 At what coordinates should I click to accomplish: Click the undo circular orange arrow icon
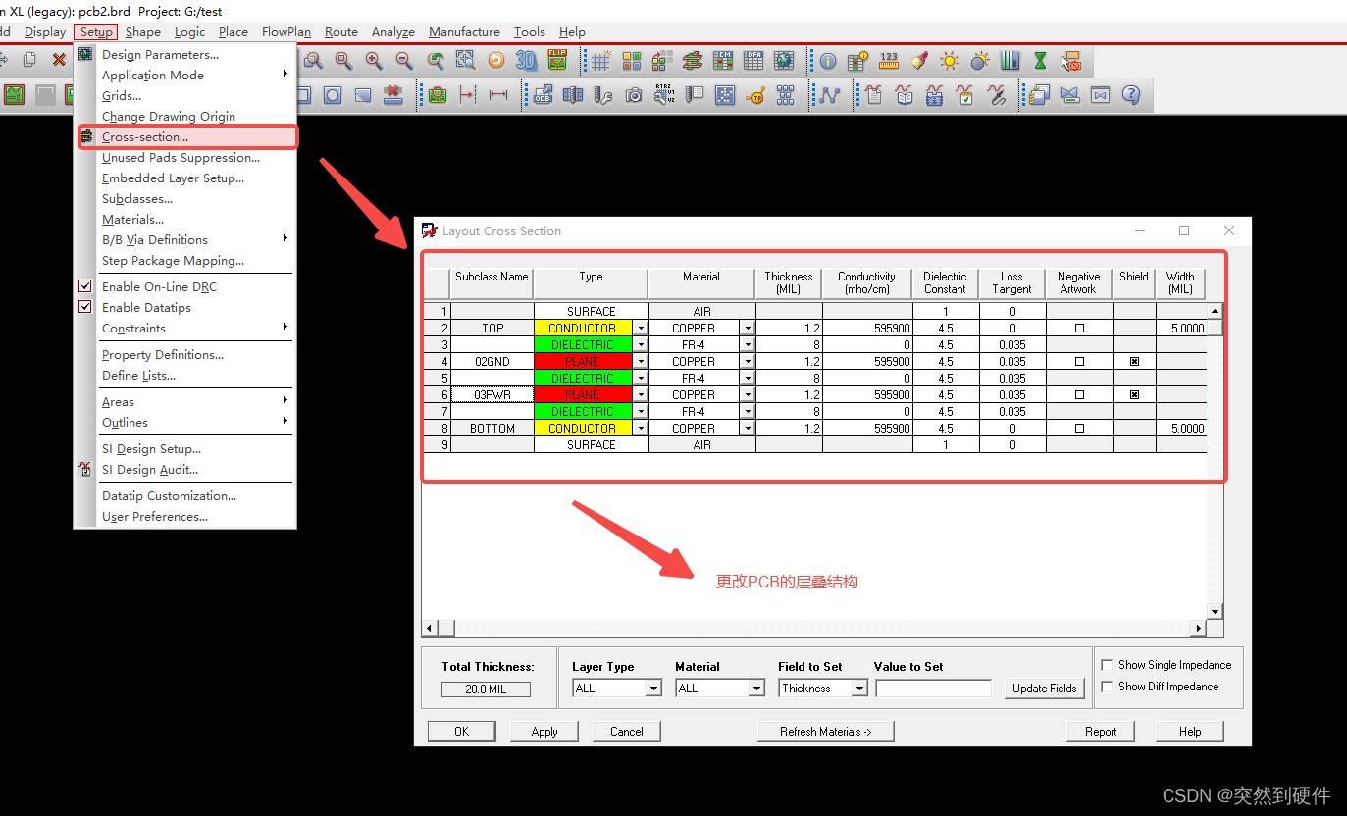(495, 61)
